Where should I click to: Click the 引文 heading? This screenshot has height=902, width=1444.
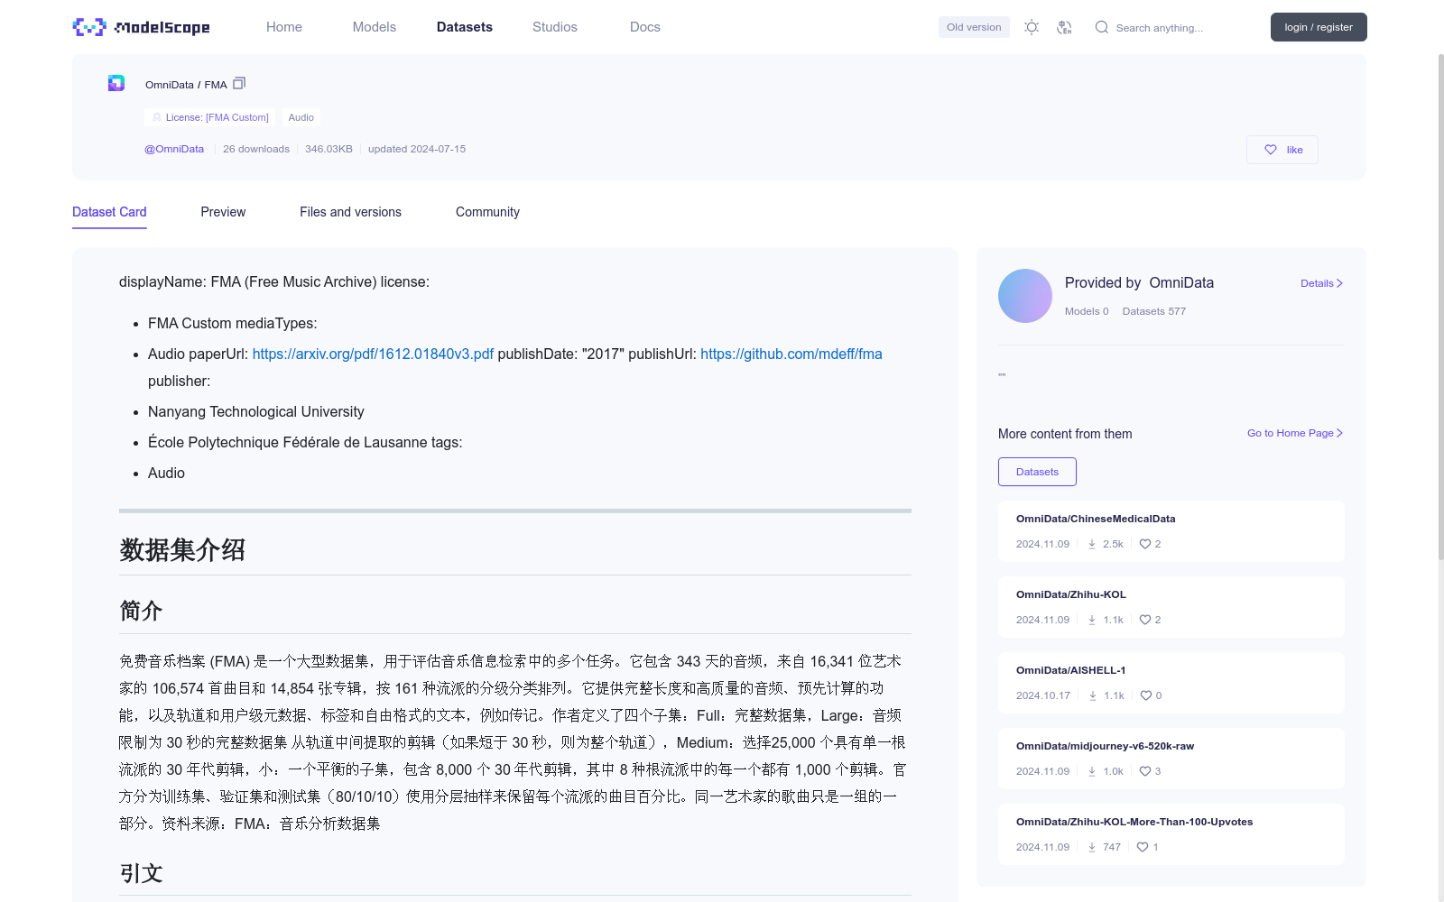click(141, 873)
